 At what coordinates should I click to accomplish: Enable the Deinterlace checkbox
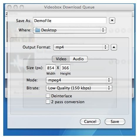pyautogui.click(x=48, y=96)
